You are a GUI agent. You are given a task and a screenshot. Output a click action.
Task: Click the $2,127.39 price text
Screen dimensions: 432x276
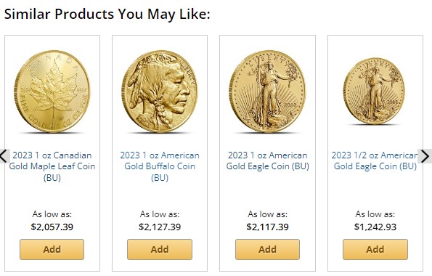click(x=160, y=227)
